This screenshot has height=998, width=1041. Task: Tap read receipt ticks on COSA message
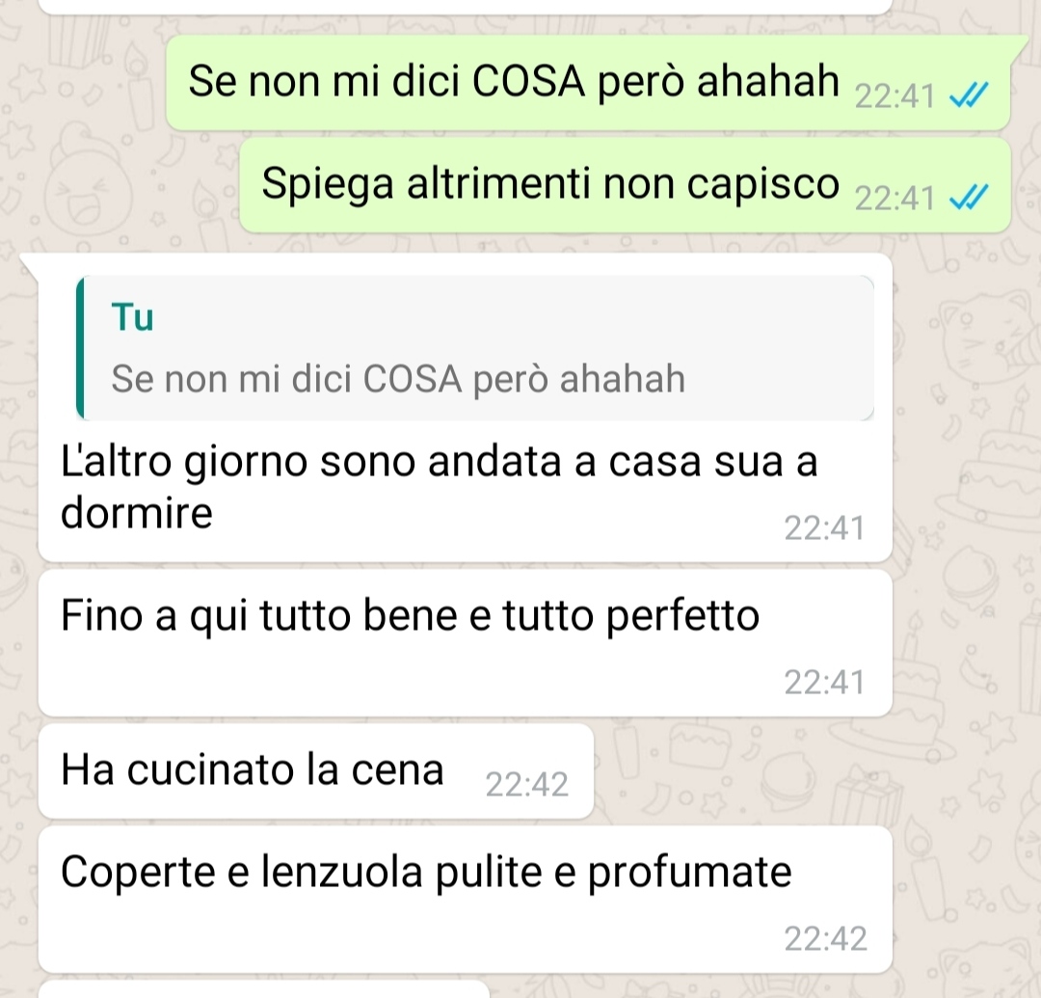[x=969, y=95]
